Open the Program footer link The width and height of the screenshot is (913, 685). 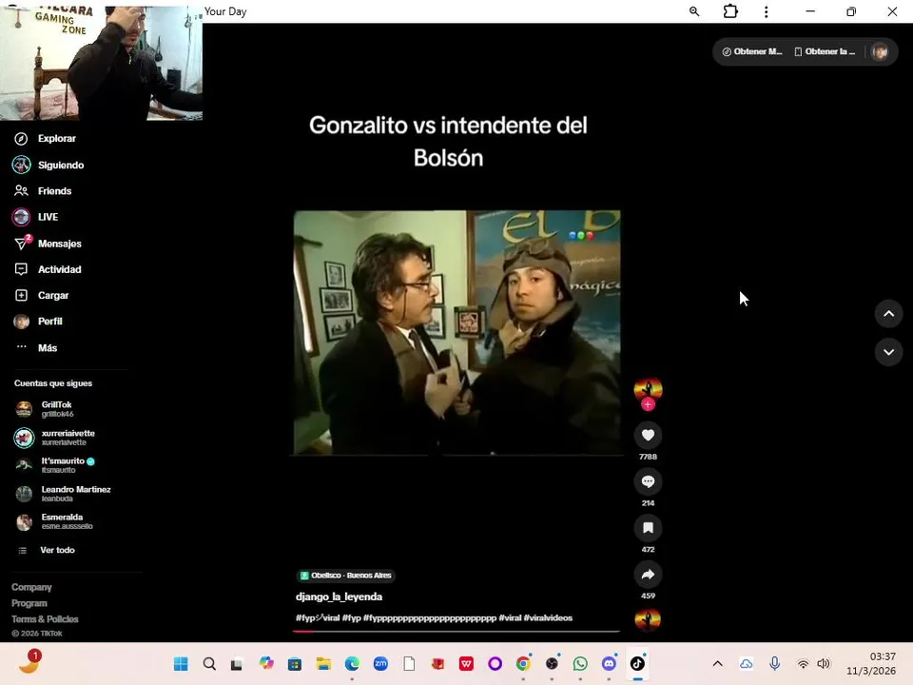(x=29, y=603)
